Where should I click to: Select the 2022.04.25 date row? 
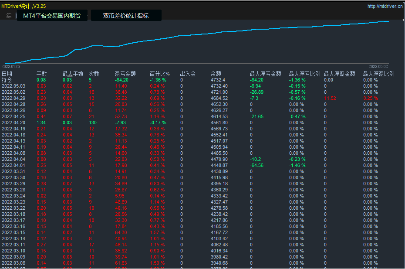click(13, 117)
